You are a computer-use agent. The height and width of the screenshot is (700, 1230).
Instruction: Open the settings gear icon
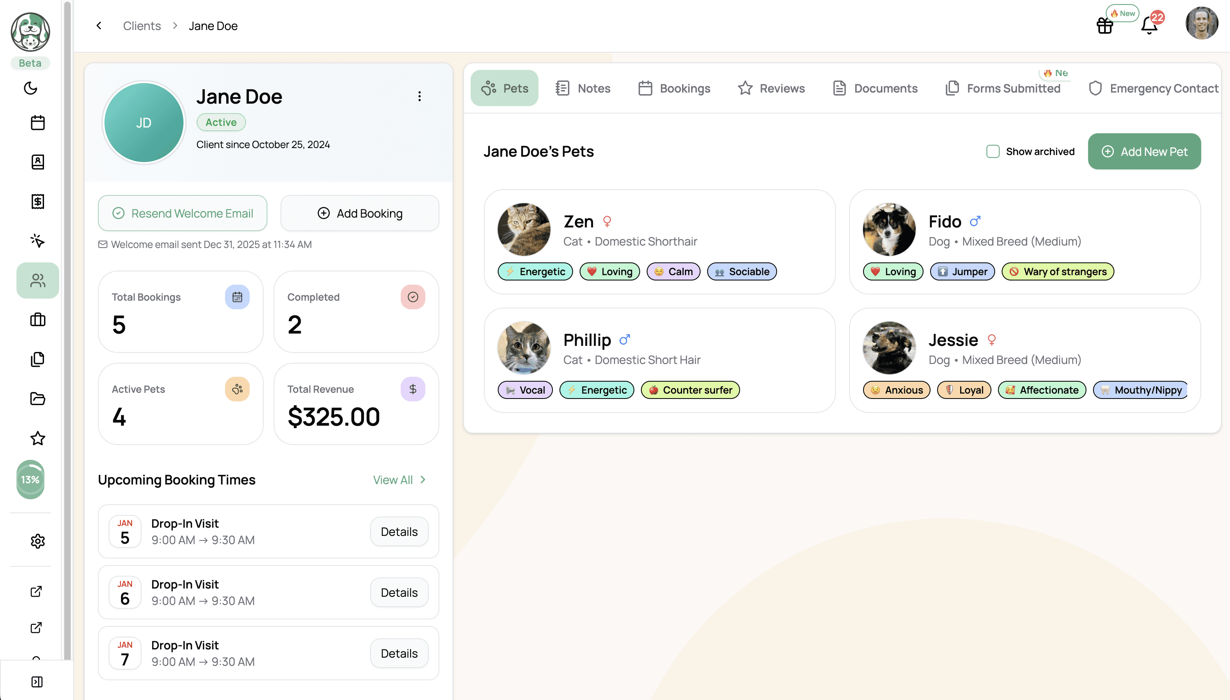(37, 541)
